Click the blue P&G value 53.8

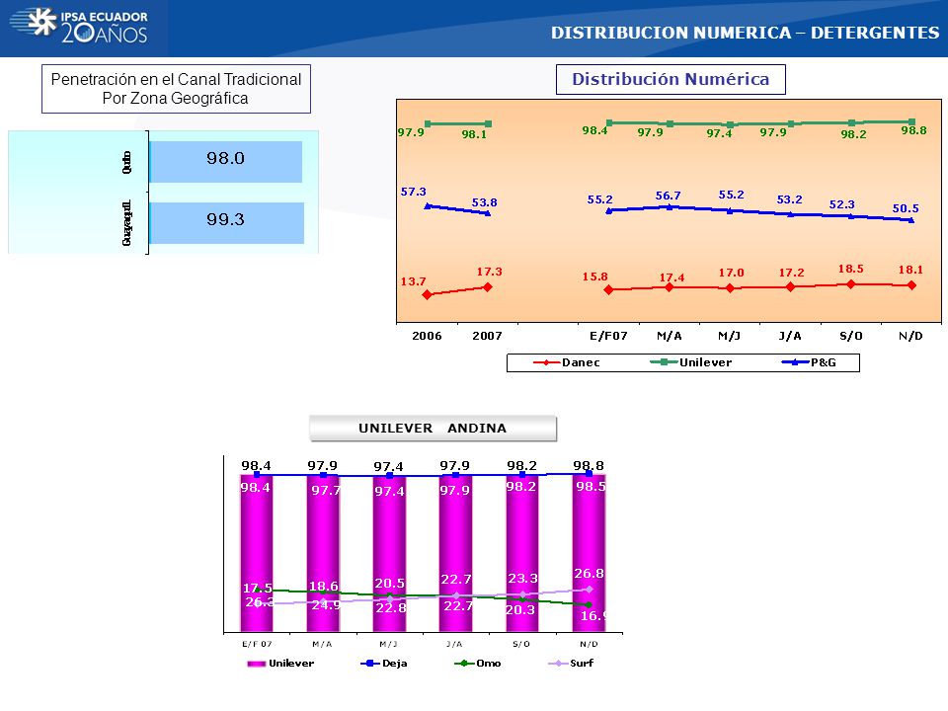coord(484,202)
